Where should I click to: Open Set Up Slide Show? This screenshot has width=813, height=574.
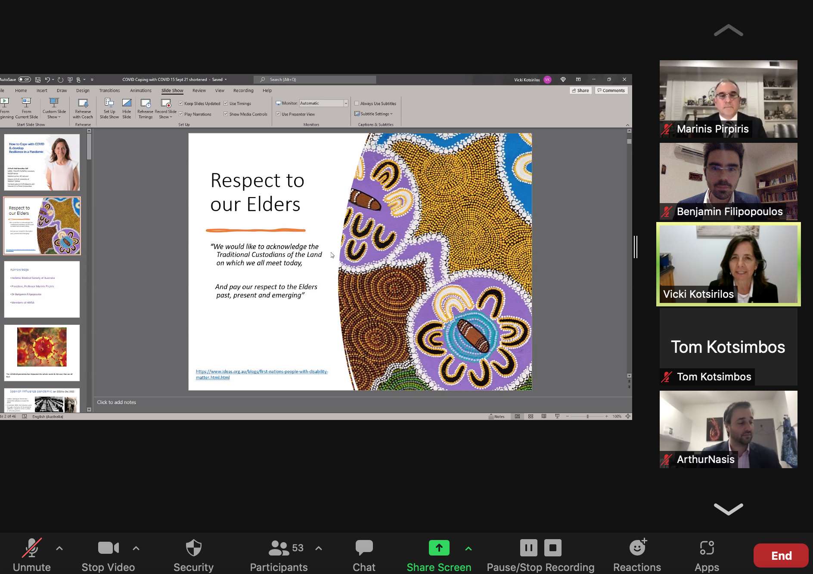[x=109, y=103]
